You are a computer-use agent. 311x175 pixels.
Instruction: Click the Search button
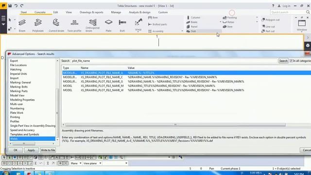(x=283, y=61)
